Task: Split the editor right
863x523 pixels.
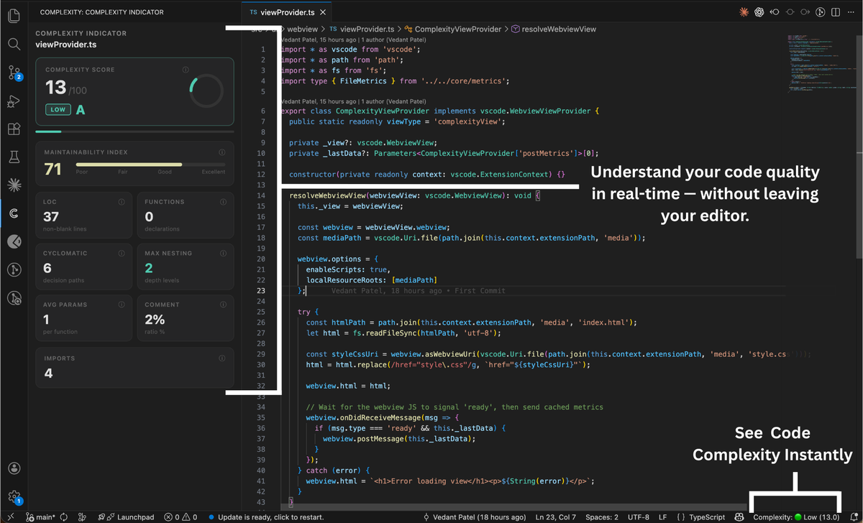Action: pos(835,12)
